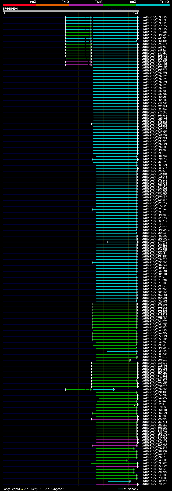Select the UniRef100_Q8TG41 entry
The width and height of the screenshot is (172, 491).
point(154,183)
